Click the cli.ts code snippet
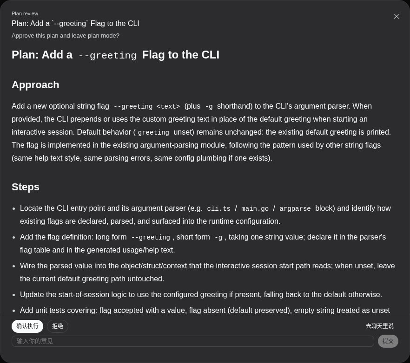The height and width of the screenshot is (363, 410). [218, 209]
